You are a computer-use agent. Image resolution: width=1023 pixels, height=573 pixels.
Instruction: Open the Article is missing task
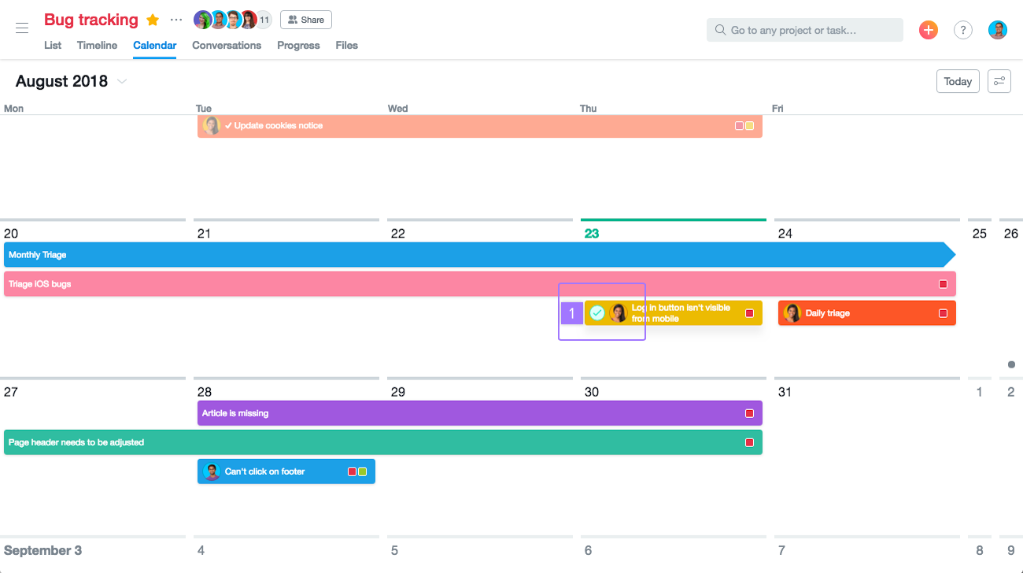pos(480,413)
